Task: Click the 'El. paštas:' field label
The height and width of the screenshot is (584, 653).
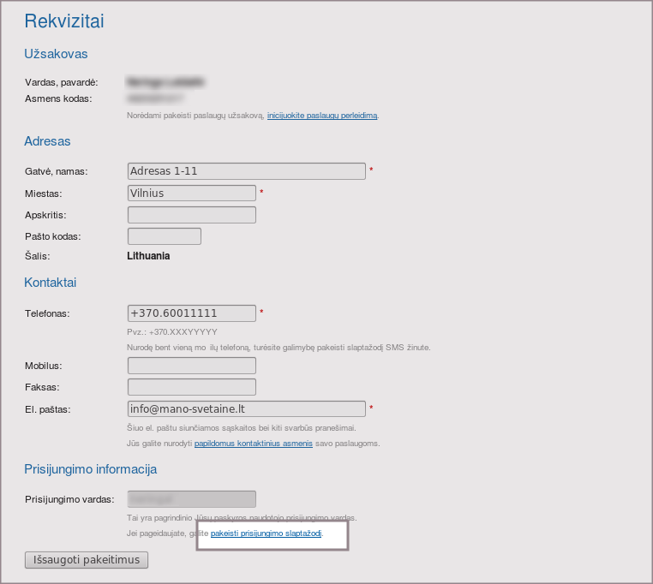Action: 47,410
